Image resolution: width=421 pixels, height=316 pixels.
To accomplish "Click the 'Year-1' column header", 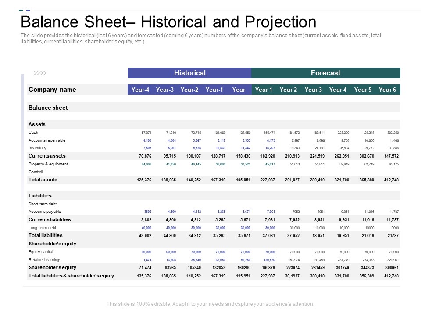I will coord(214,90).
